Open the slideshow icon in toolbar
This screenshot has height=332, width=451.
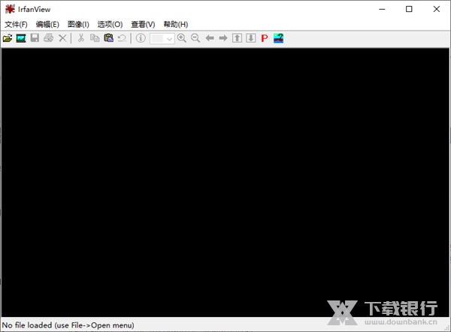[x=21, y=38]
